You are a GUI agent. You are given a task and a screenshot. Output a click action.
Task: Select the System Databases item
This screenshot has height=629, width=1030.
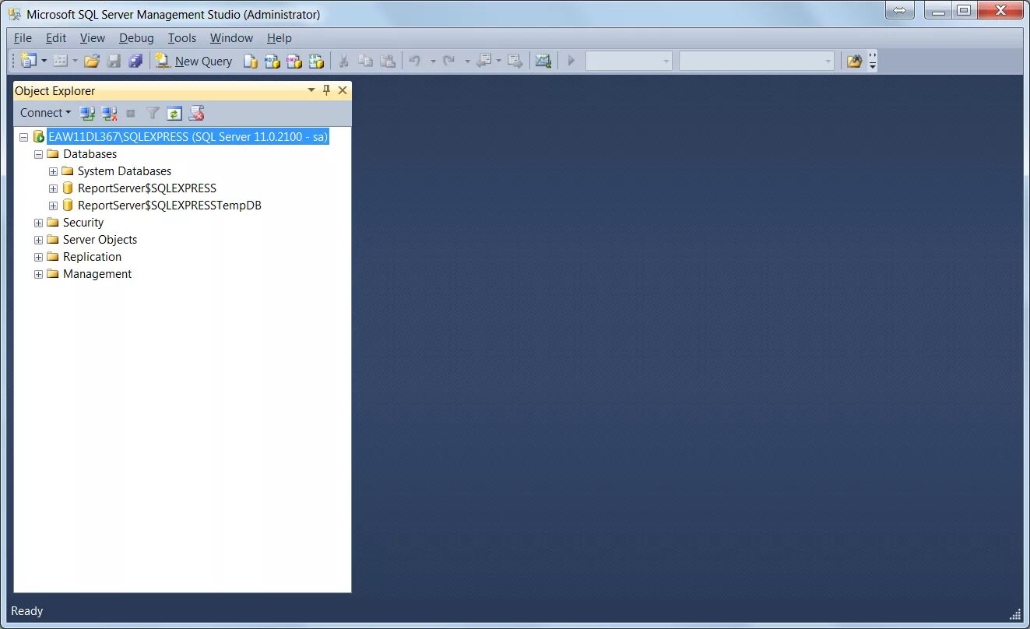(x=125, y=171)
